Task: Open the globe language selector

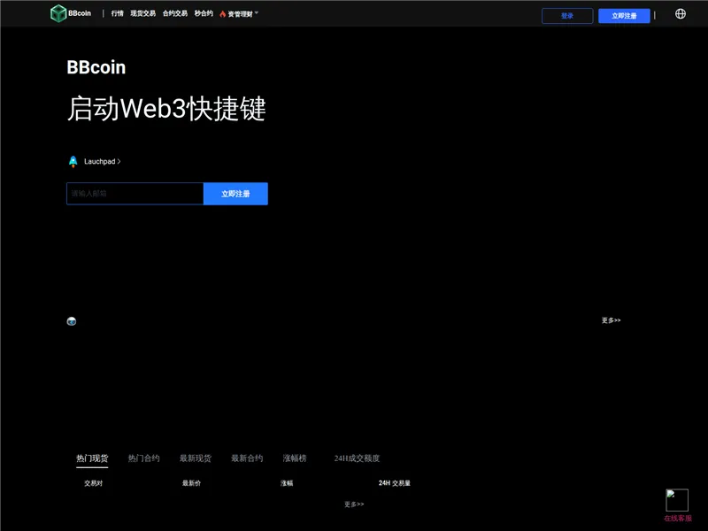Action: click(681, 14)
